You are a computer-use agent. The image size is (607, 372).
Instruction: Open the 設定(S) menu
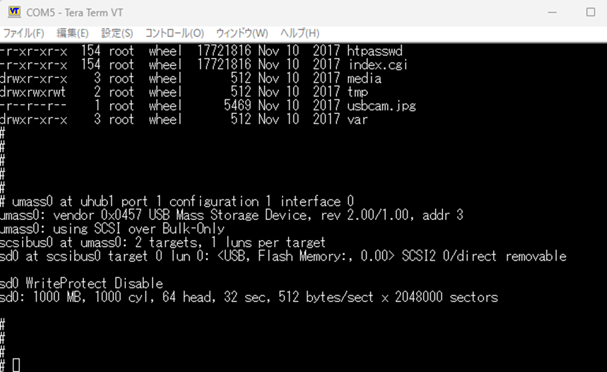point(117,33)
